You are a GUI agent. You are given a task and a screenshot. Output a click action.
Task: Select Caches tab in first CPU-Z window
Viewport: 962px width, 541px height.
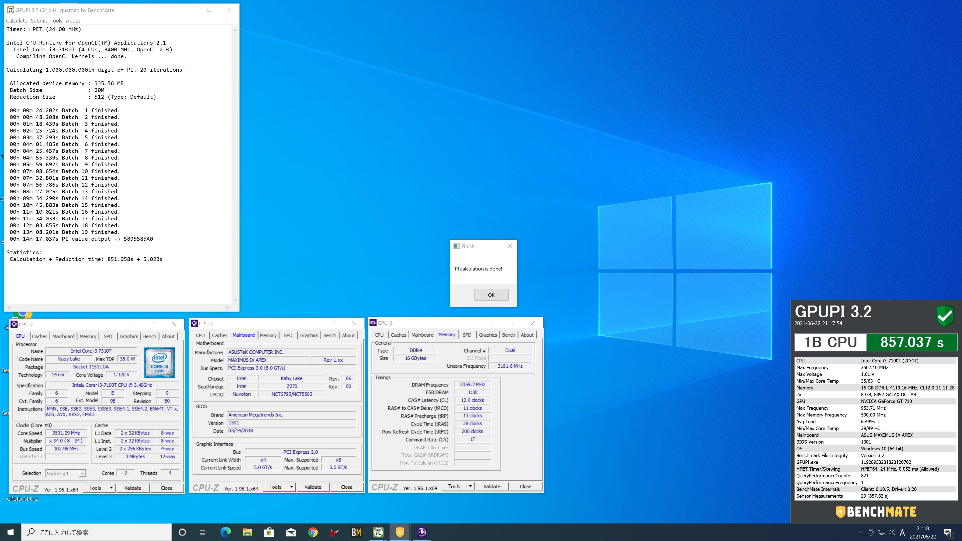40,336
